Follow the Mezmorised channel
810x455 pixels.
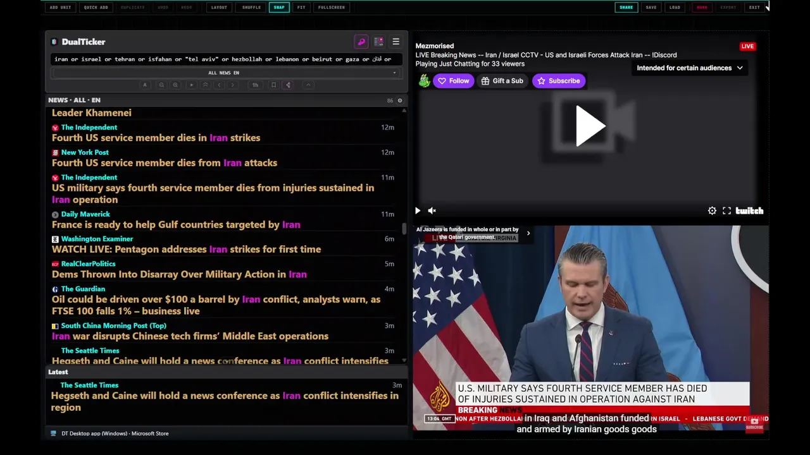click(x=453, y=81)
